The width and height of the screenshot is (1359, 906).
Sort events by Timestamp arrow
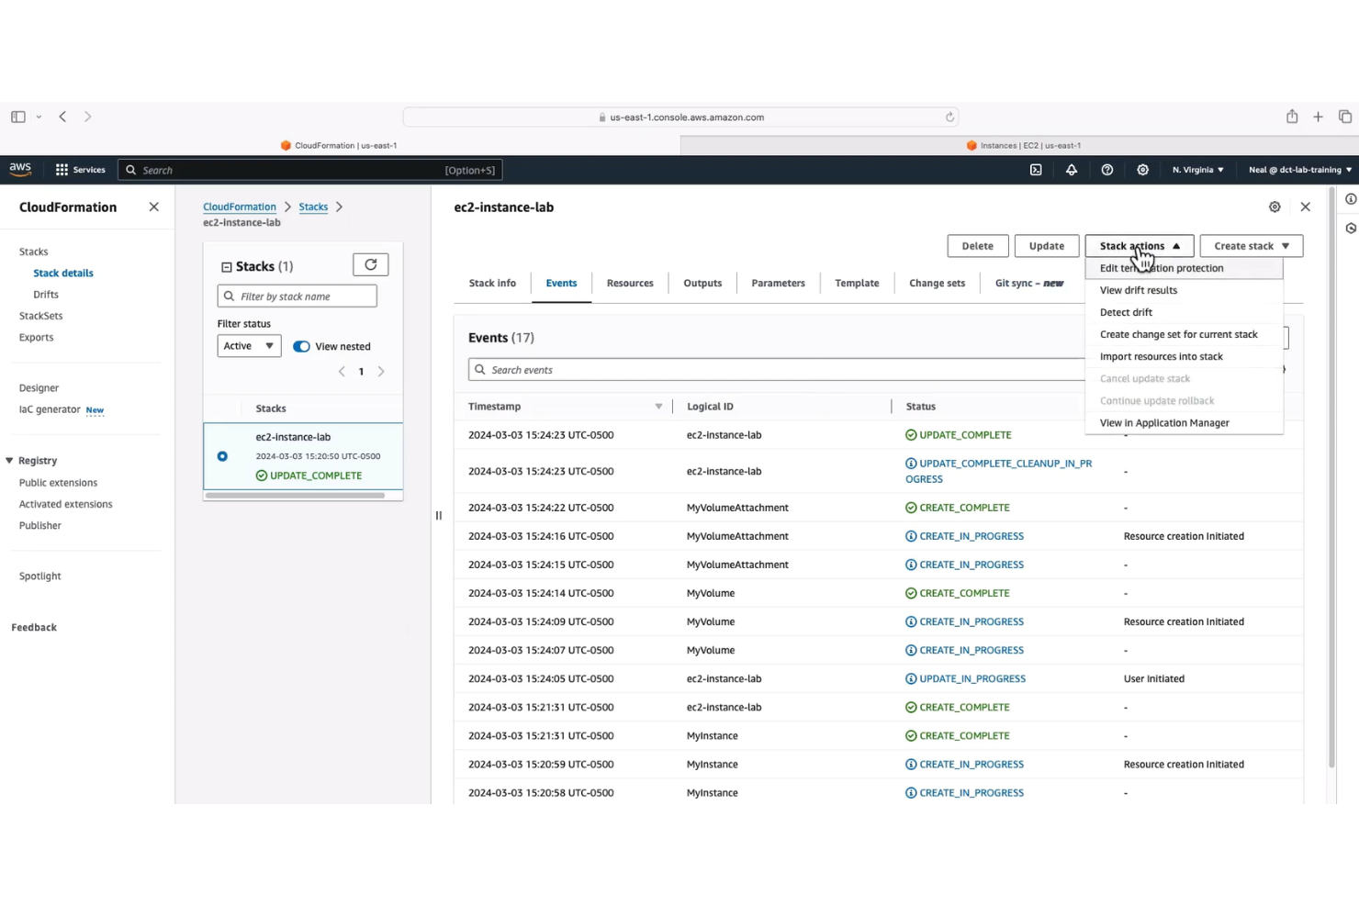(658, 407)
